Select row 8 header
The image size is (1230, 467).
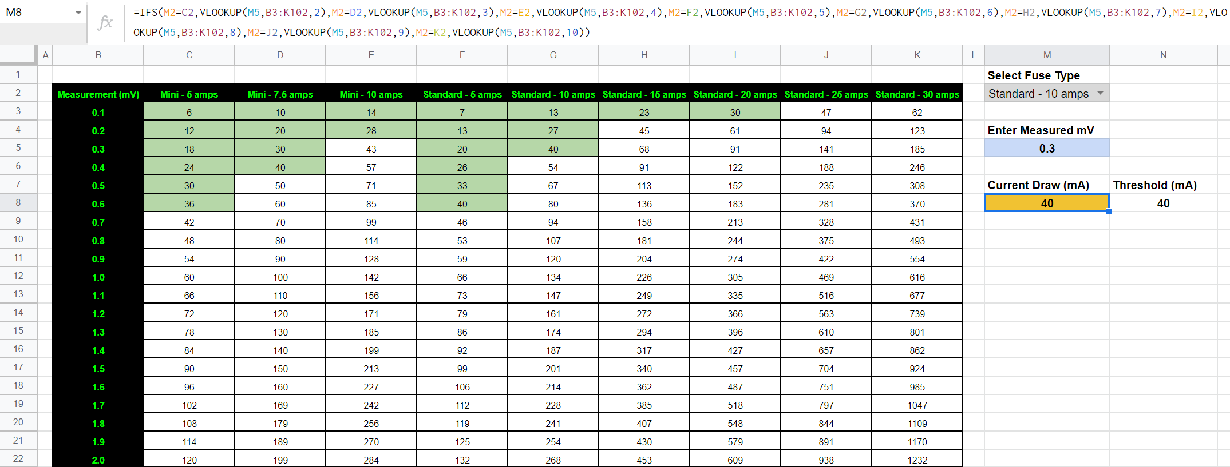pos(18,202)
